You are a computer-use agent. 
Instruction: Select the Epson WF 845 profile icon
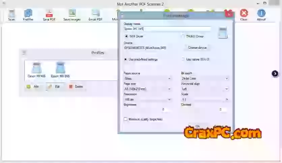60,70
